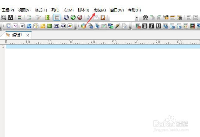Click the HTML bulleted list icon

(172, 26)
